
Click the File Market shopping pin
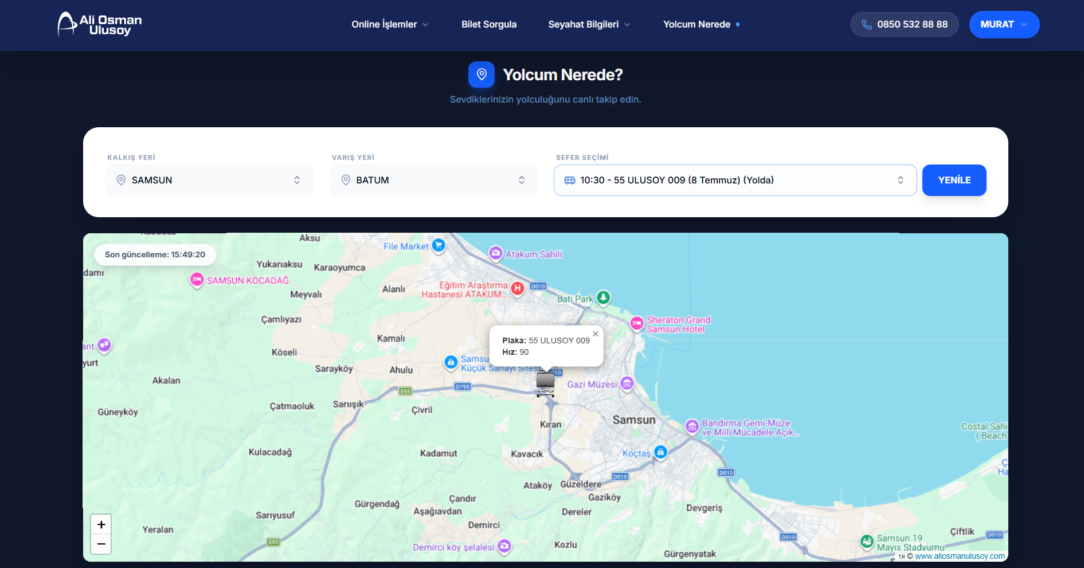point(439,245)
